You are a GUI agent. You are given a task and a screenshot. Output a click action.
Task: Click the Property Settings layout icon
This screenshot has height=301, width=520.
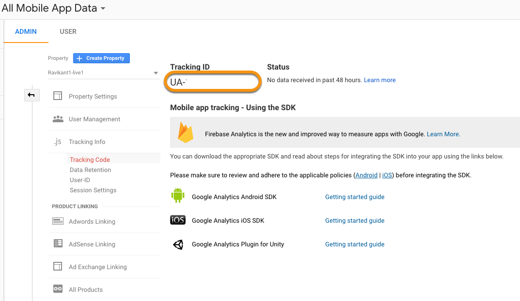pos(58,96)
